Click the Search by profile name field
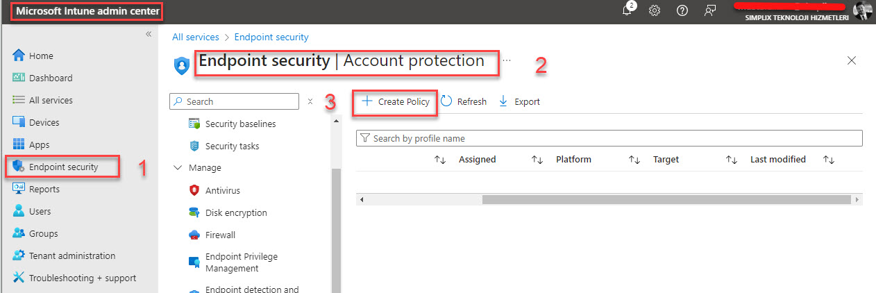 (611, 138)
